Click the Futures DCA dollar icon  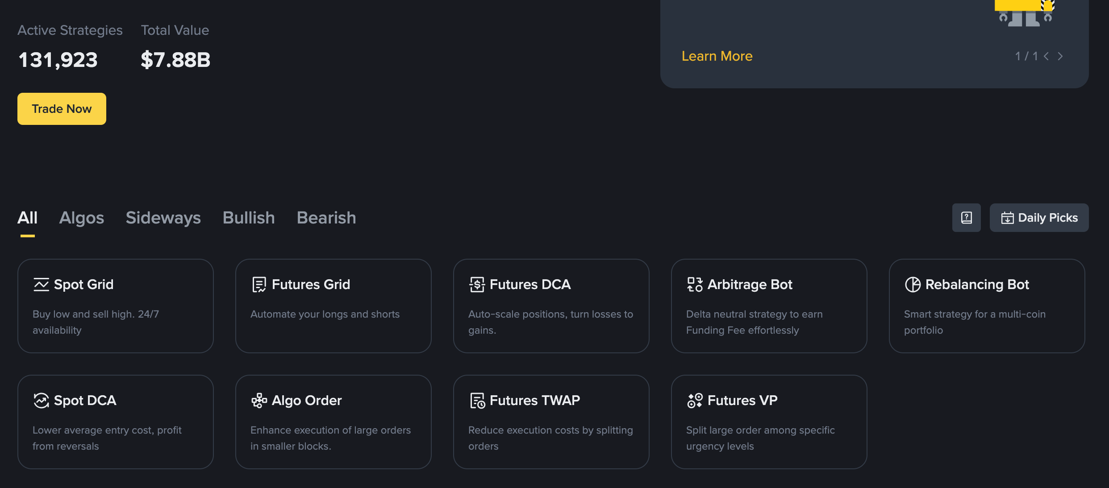point(477,285)
